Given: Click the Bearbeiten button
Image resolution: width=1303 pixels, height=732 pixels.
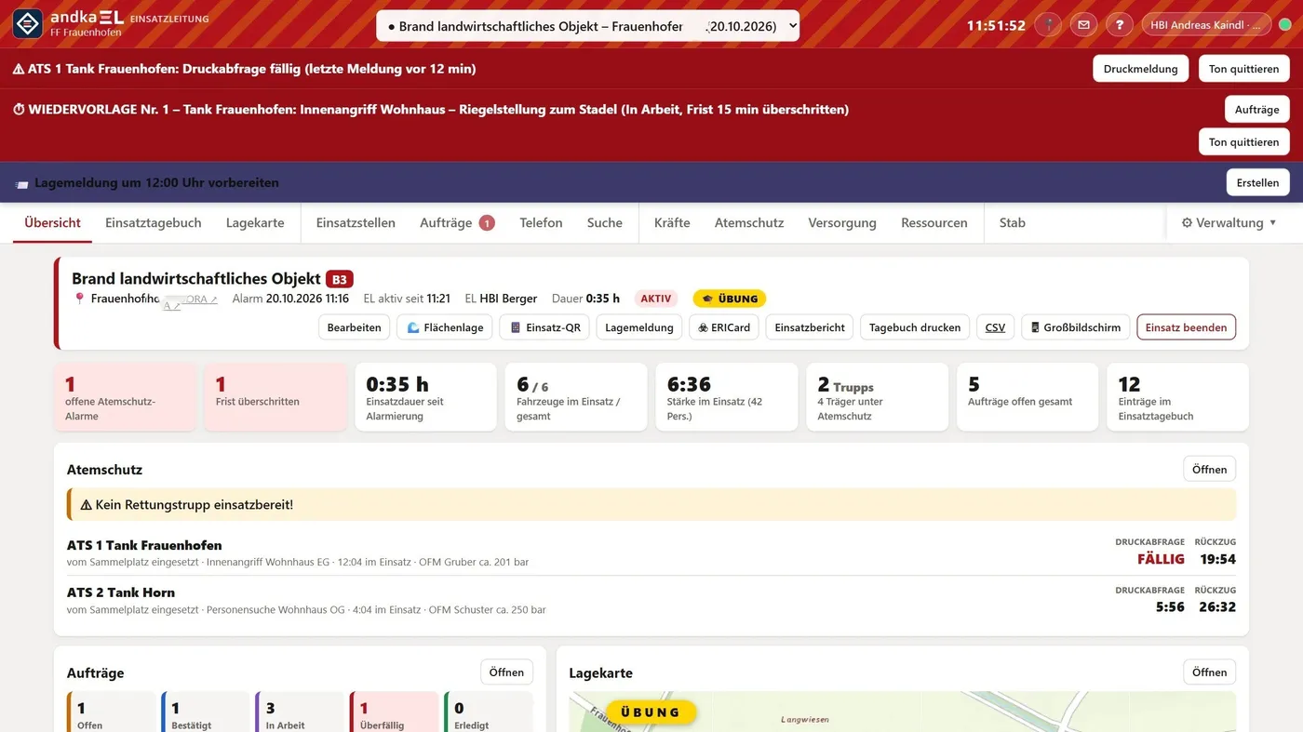Looking at the screenshot, I should point(354,327).
